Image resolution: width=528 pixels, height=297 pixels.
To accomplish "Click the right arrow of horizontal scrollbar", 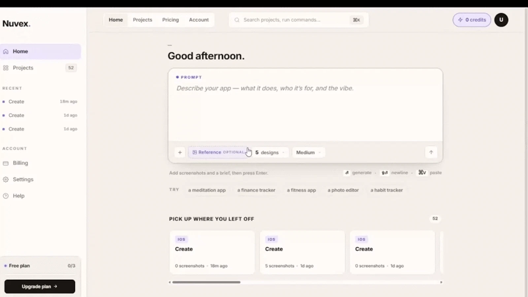I will tap(441, 282).
